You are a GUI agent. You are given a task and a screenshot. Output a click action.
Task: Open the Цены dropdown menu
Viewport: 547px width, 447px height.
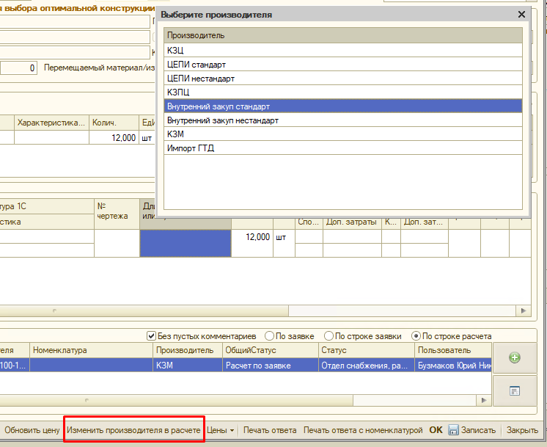221,430
